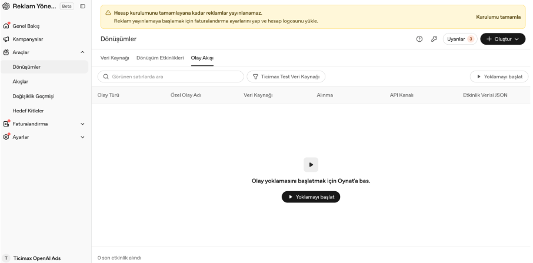Click the Ayarlar gear icon
533x263 pixels.
point(6,137)
